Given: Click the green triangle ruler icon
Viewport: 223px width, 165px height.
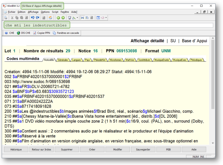Looking at the screenshot, I should 74,18.
